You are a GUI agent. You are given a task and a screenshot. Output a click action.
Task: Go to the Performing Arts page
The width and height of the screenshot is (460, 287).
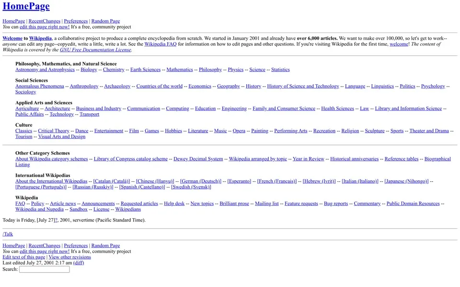(290, 131)
